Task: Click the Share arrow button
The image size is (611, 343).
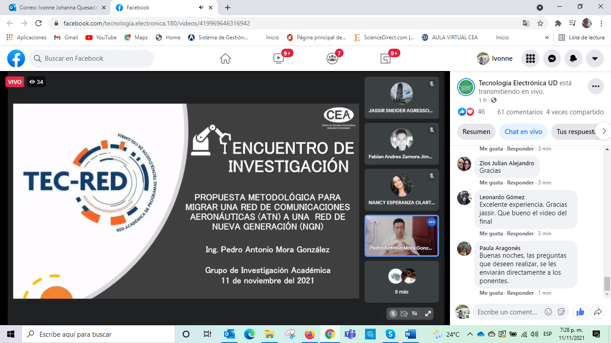Action: coord(598,312)
